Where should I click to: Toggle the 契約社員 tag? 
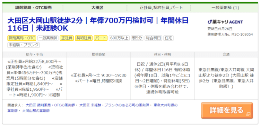click(84, 38)
